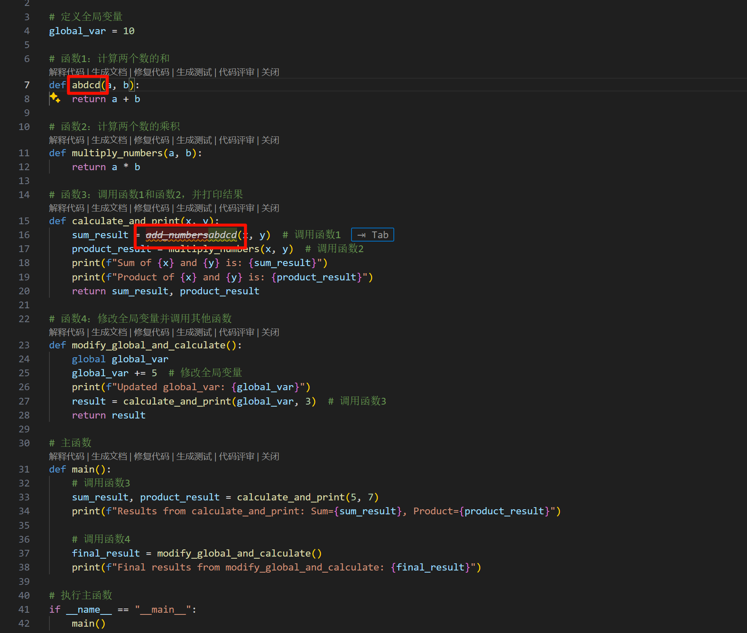Click line number 16 in the gutter

tap(24, 235)
